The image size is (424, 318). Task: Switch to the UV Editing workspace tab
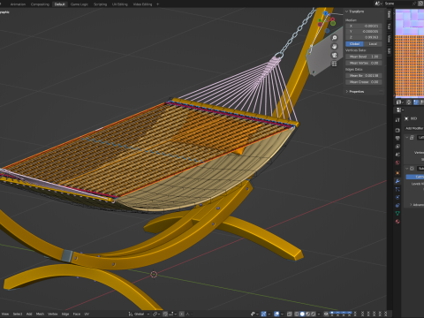[120, 4]
